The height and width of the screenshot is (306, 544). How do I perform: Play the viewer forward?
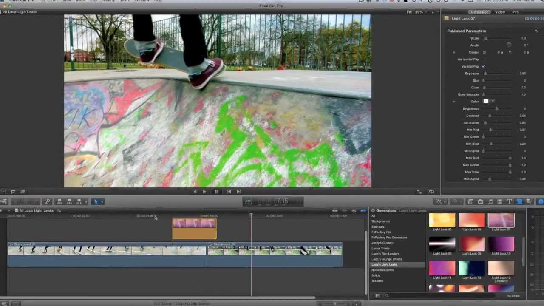(204, 192)
